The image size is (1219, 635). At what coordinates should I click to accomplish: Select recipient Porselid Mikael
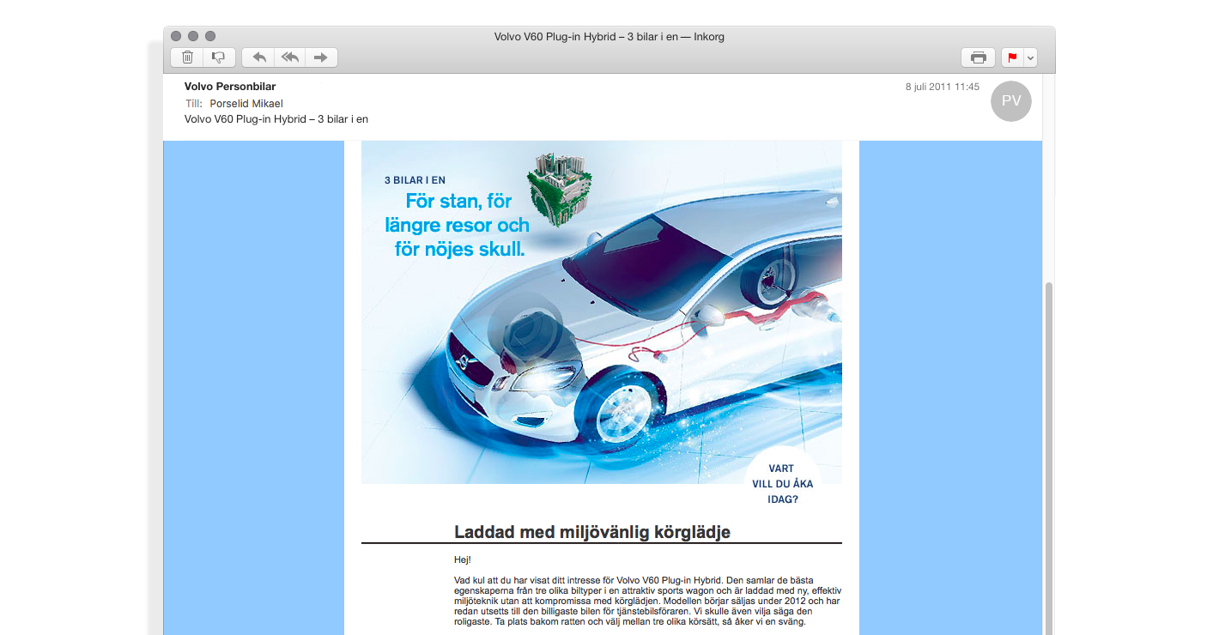[x=246, y=103]
